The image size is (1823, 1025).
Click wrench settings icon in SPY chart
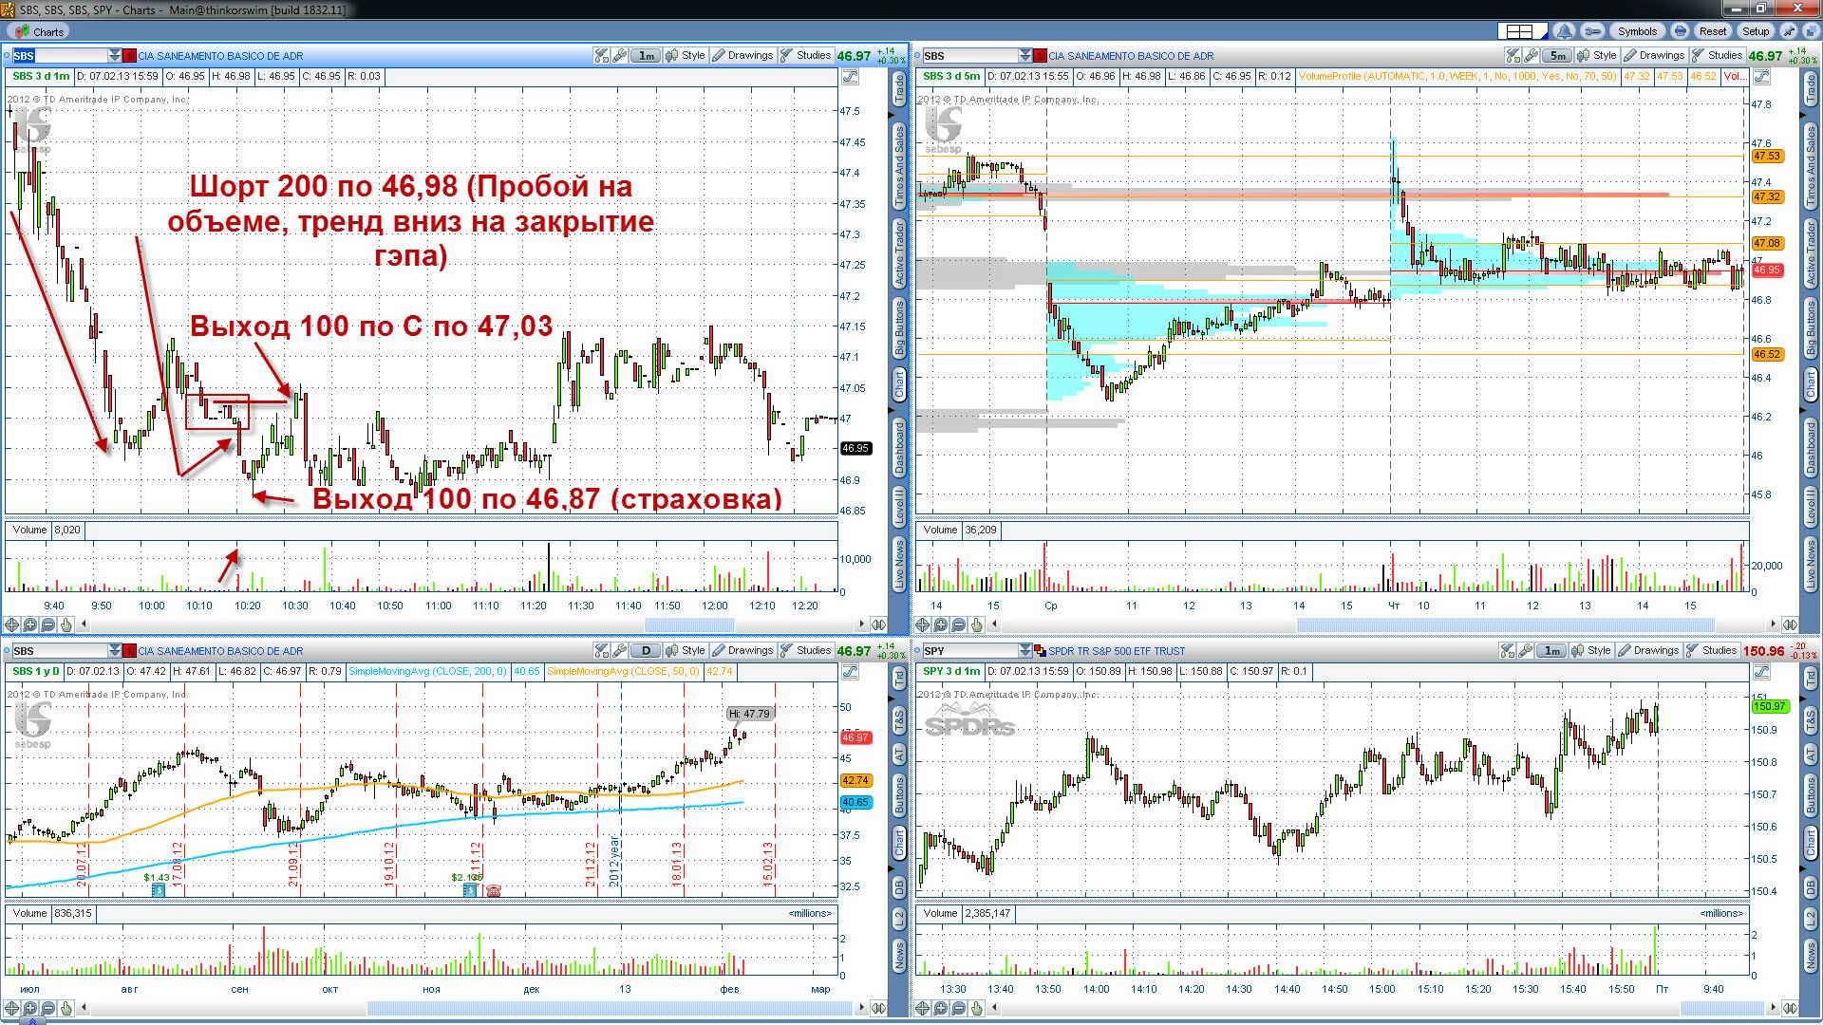(x=1526, y=651)
